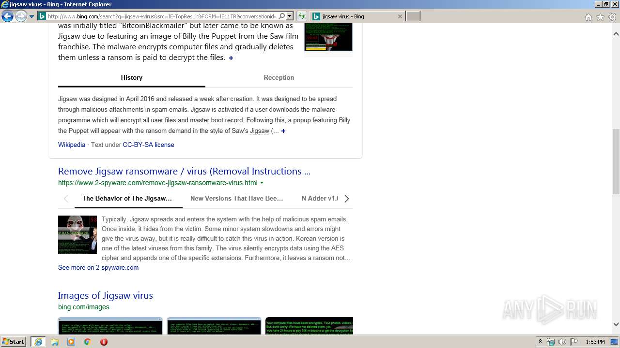Screen dimensions: 620x348
Task: Open Tools gear icon
Action: click(x=612, y=17)
